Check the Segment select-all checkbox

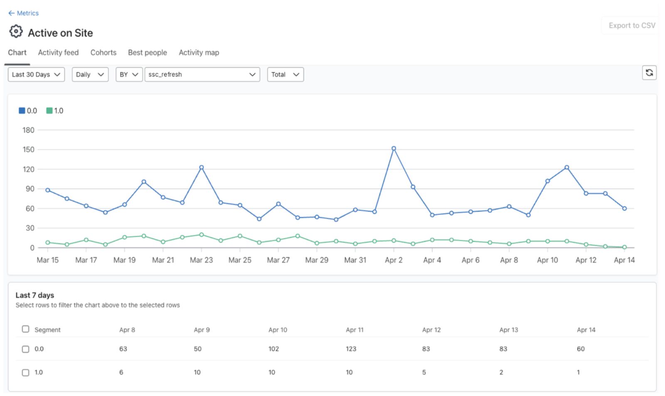point(25,329)
